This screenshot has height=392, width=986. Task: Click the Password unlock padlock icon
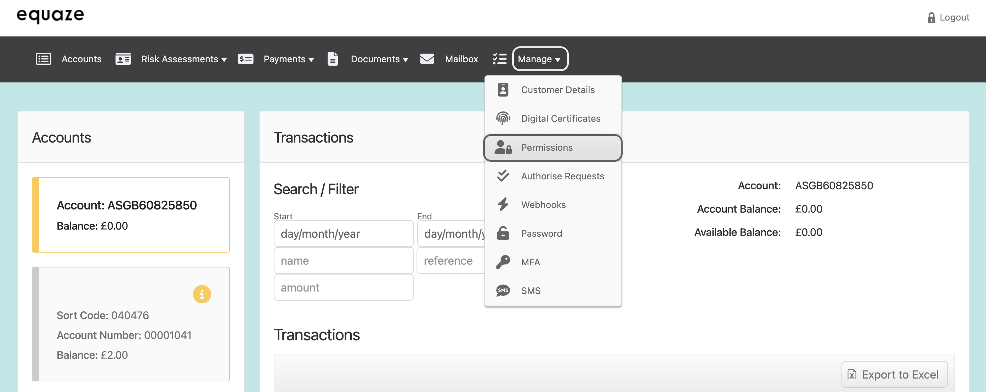[503, 233]
